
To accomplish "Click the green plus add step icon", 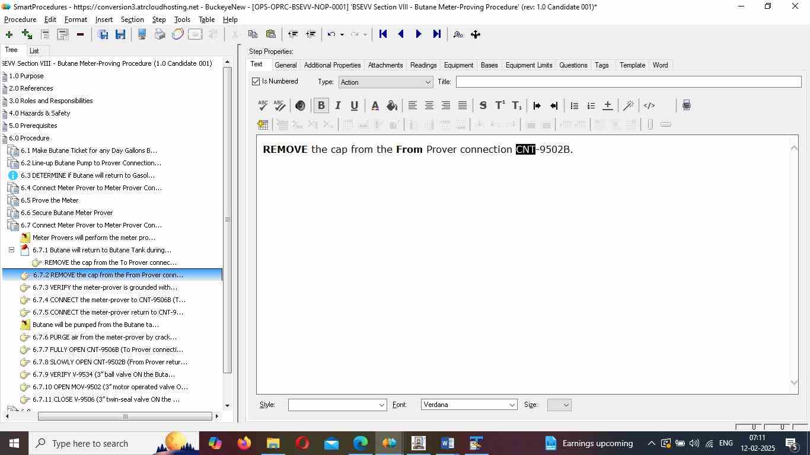I will 9,34.
